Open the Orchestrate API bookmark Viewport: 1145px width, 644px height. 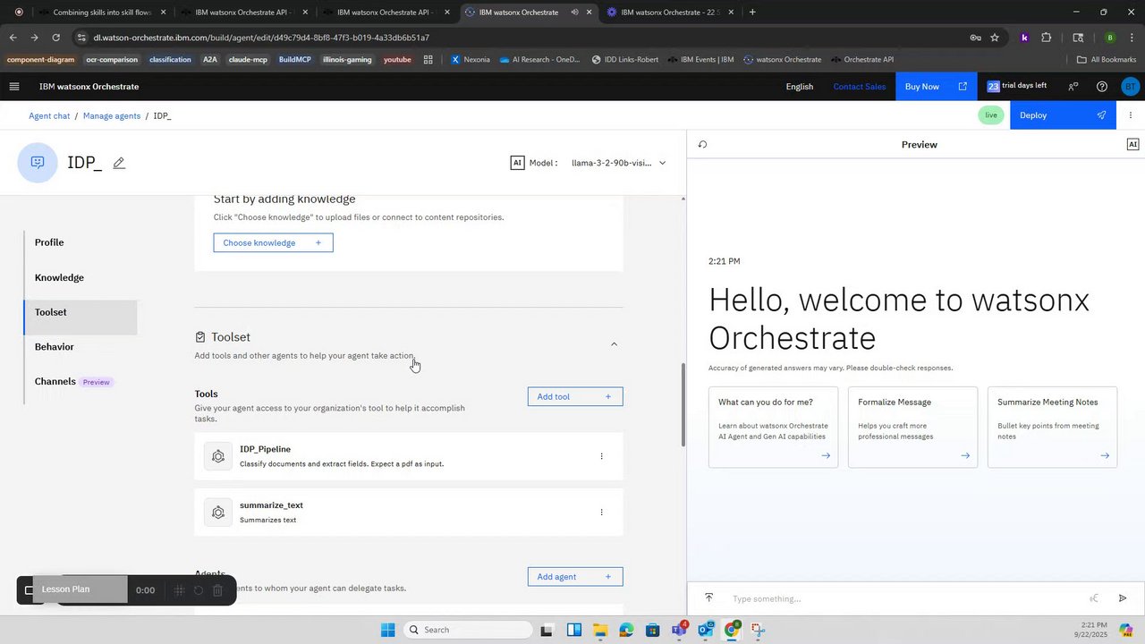point(861,60)
